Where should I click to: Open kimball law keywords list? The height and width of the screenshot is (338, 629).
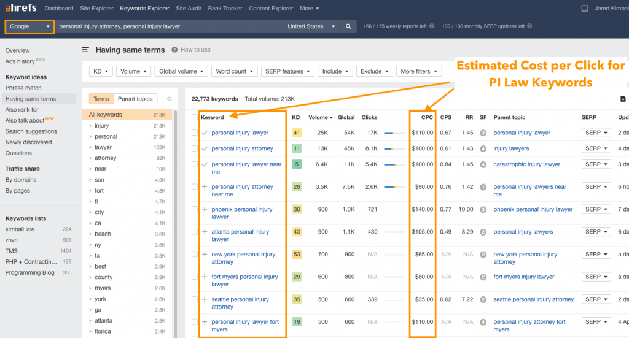20,229
